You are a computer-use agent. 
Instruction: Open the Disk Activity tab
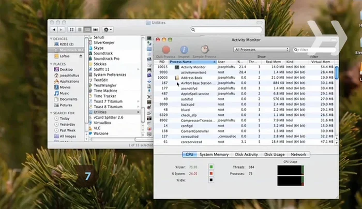(x=247, y=155)
